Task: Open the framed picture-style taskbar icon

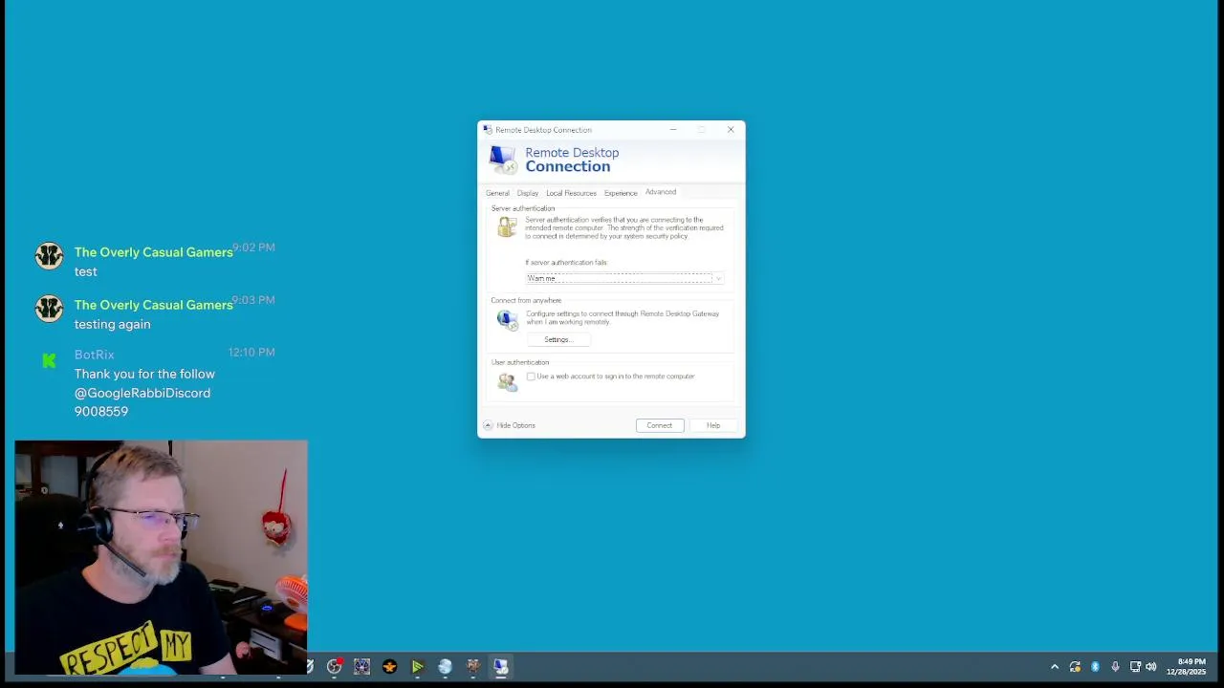Action: point(361,666)
